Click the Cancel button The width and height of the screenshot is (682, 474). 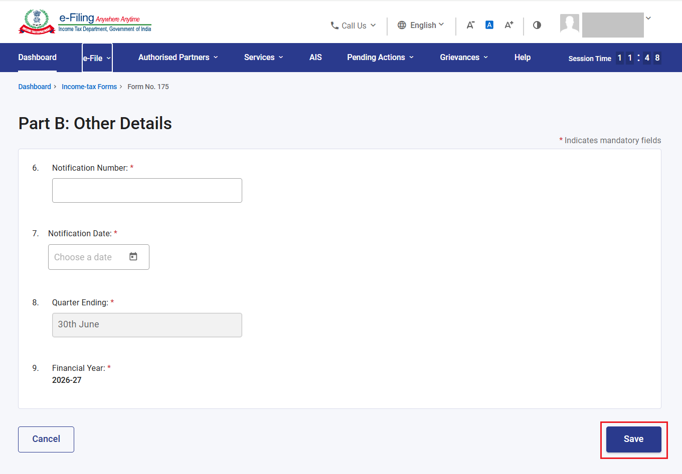click(x=46, y=439)
